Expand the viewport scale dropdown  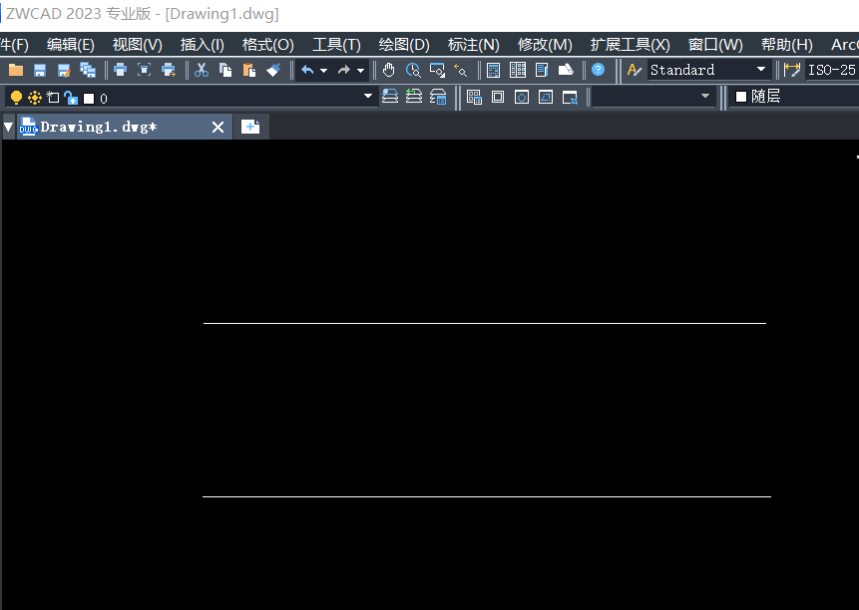pos(704,97)
